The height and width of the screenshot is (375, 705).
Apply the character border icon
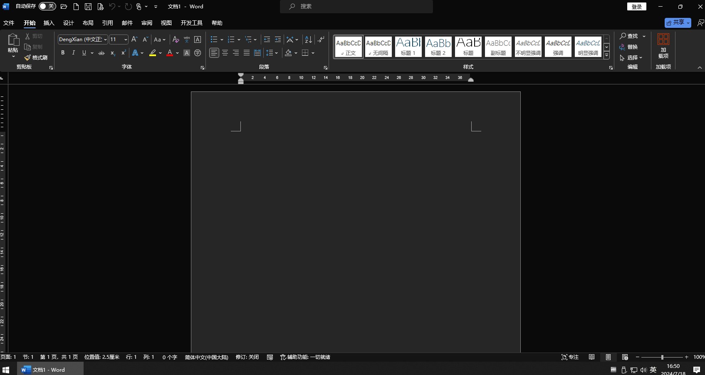[x=198, y=39]
